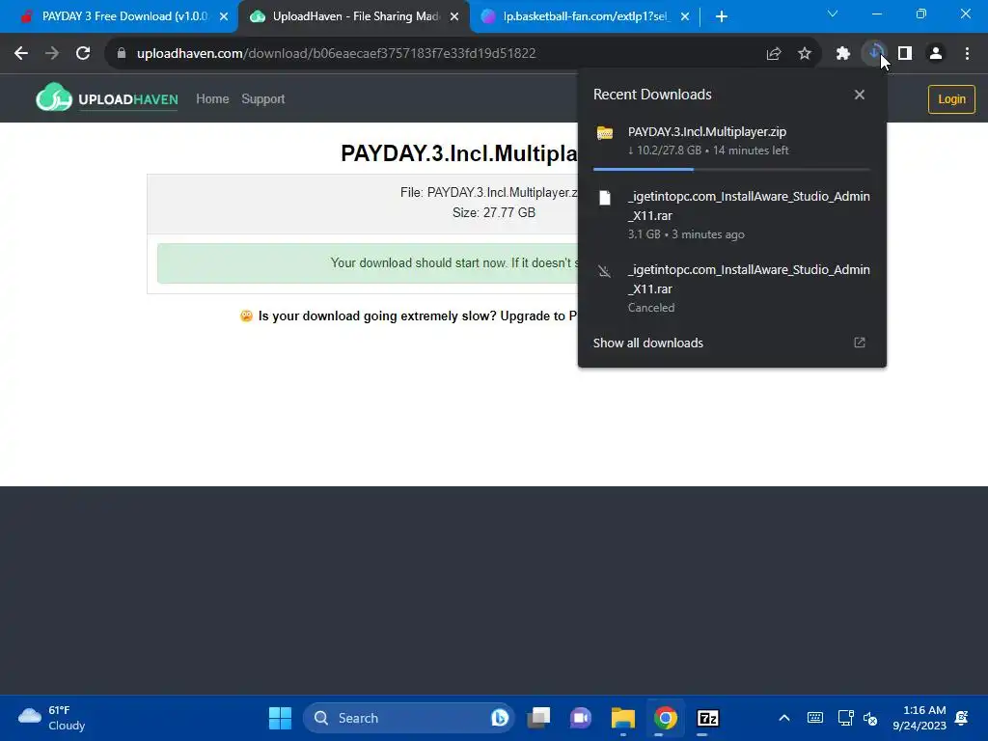
Task: Click the 'File: PAYDAY.3.Incl.Multiplayer' line
Action: coord(488,193)
